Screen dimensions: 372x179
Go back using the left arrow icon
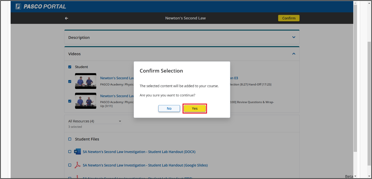(67, 18)
